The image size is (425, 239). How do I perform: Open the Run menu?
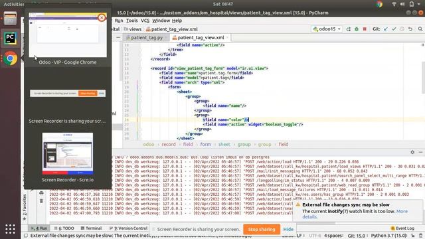click(x=119, y=21)
